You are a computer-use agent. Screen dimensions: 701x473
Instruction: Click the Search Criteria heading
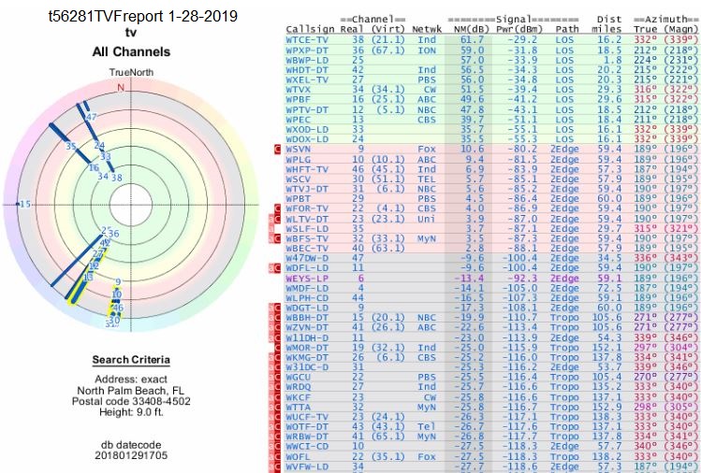(x=130, y=360)
